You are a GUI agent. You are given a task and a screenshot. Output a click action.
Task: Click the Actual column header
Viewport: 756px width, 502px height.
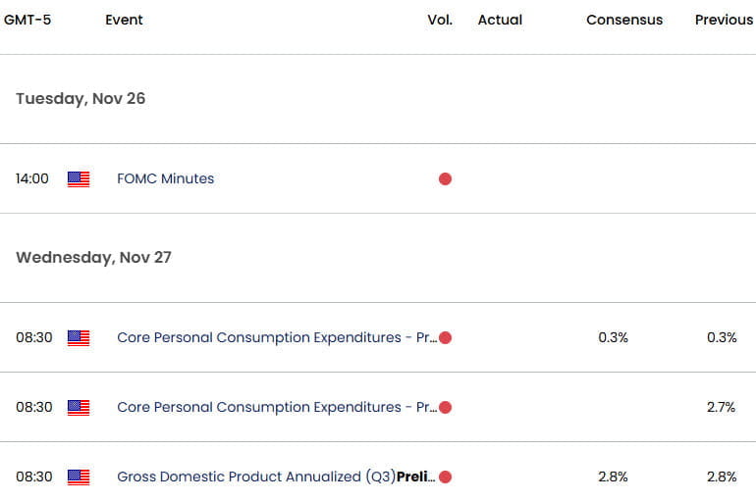coord(500,20)
